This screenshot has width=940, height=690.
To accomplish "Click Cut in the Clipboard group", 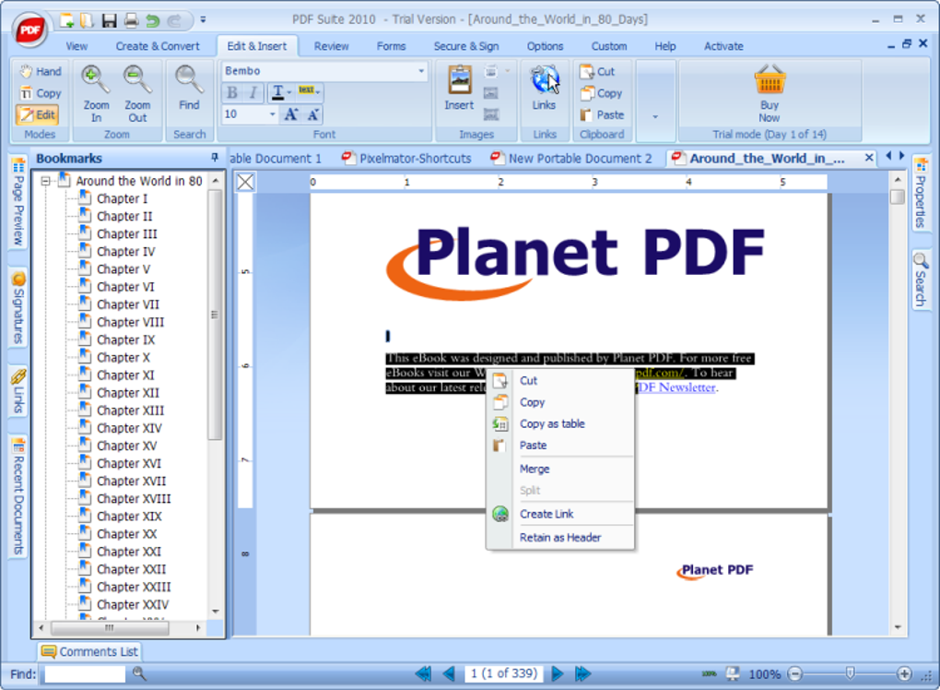I will (598, 71).
